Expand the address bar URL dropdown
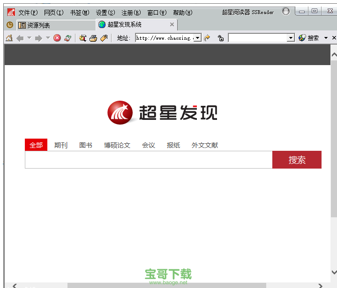 coord(197,38)
